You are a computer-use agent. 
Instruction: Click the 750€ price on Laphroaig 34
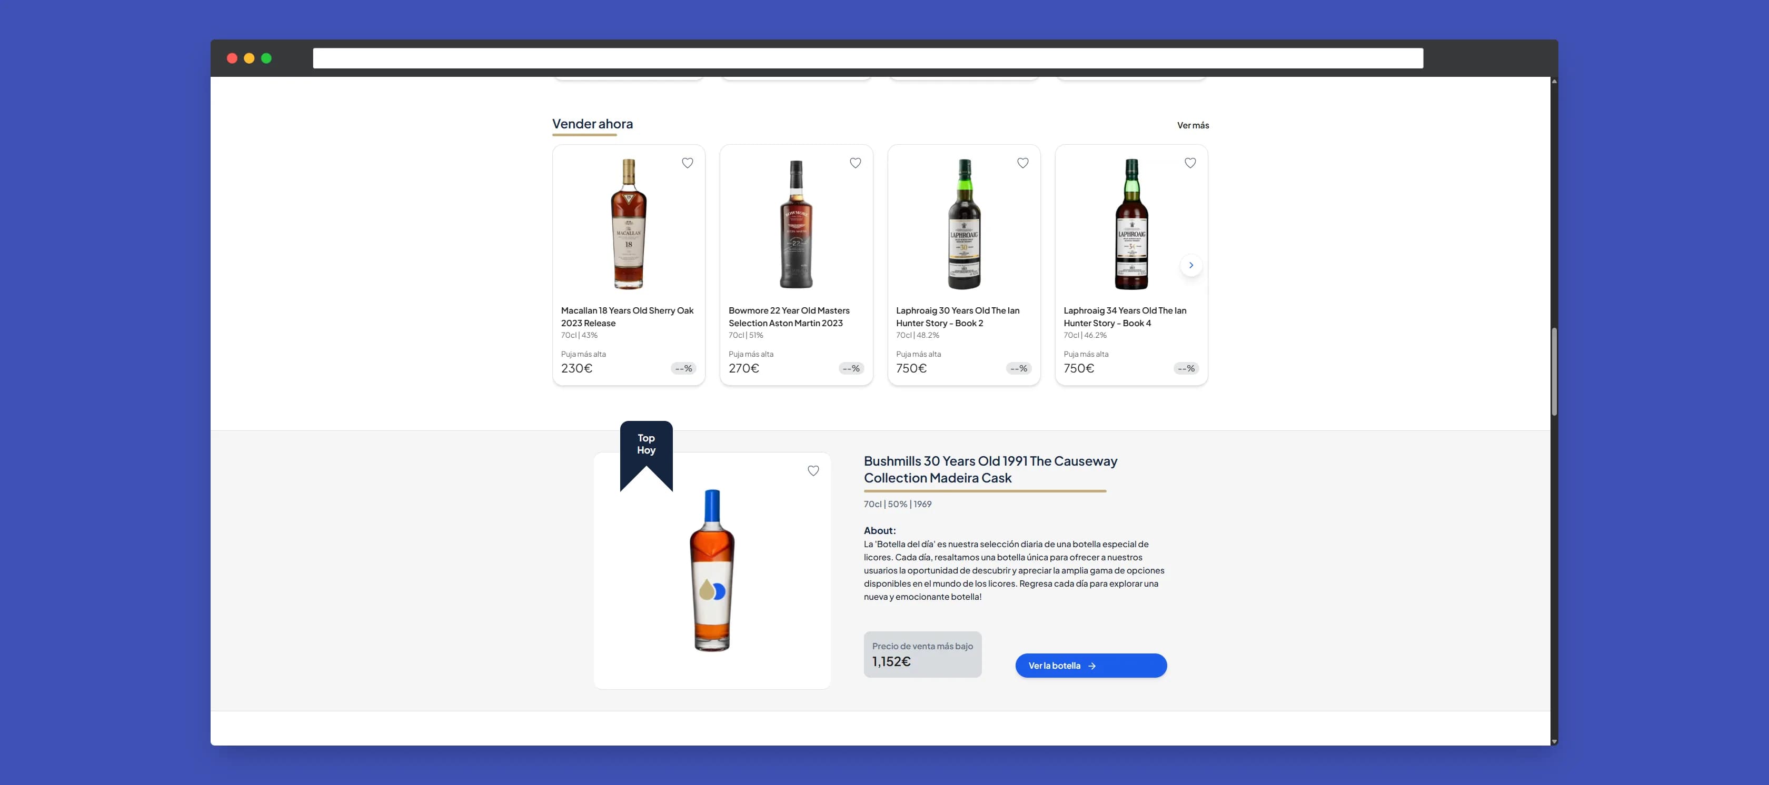(x=1079, y=368)
